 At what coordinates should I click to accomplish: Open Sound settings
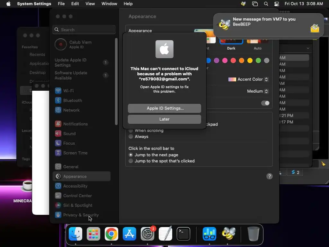click(82, 133)
